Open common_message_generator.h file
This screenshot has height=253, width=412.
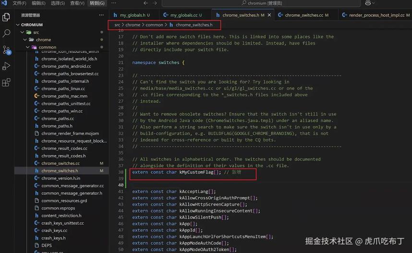pos(72,193)
